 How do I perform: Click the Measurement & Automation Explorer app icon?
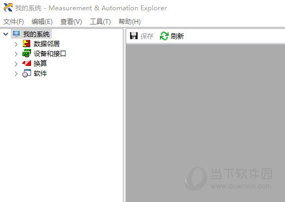coord(8,8)
